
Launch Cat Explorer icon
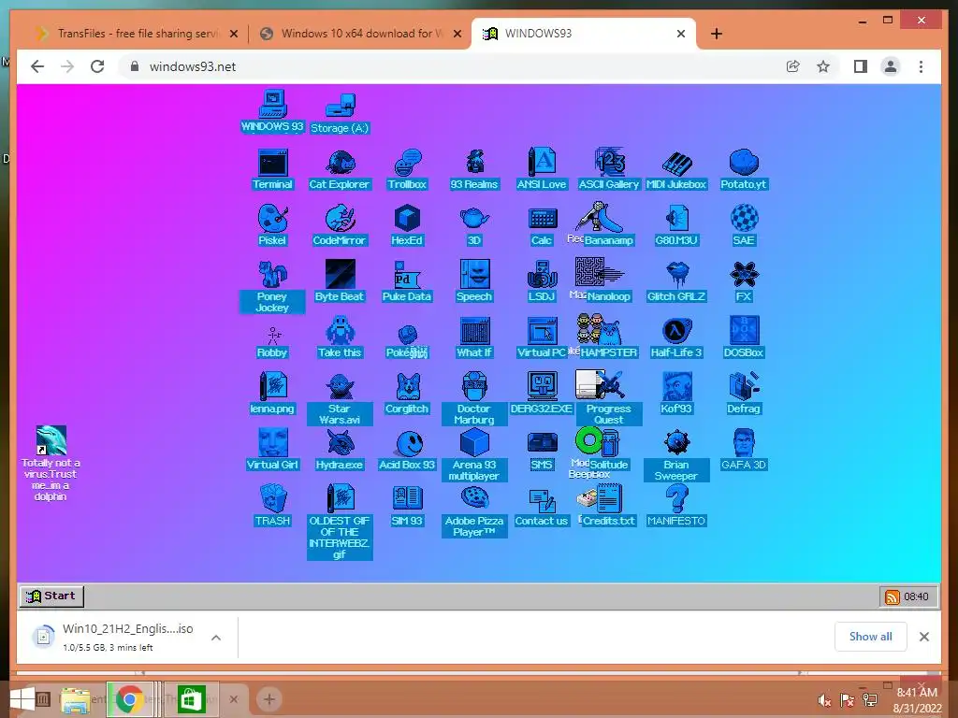(340, 169)
